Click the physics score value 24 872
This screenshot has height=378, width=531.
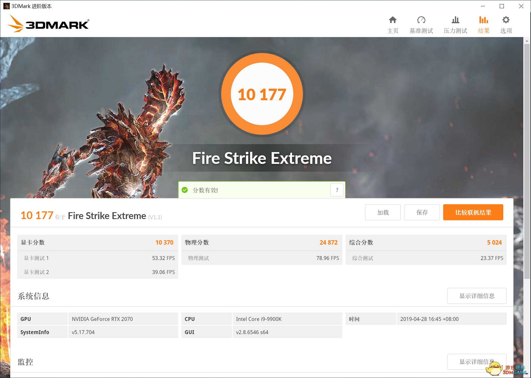click(328, 242)
